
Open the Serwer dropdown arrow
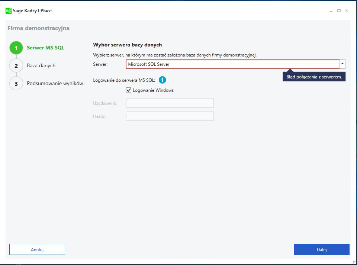coord(342,64)
